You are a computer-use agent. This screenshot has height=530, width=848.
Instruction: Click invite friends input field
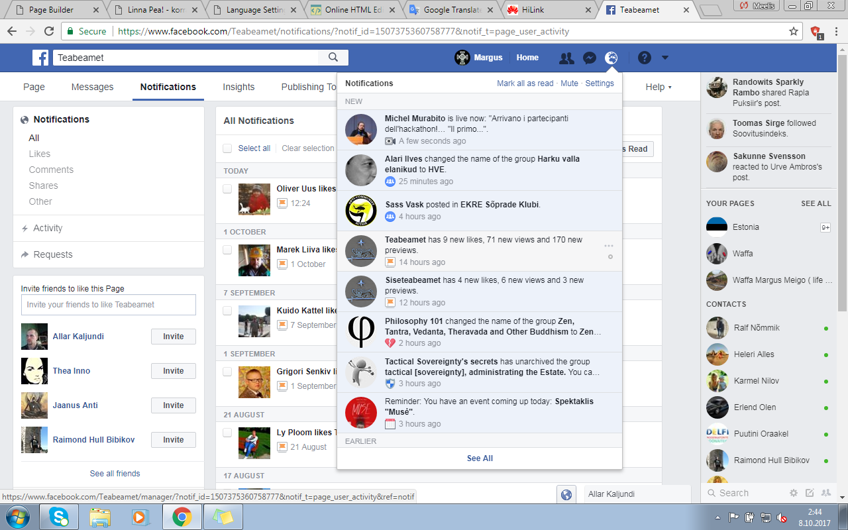coord(109,305)
